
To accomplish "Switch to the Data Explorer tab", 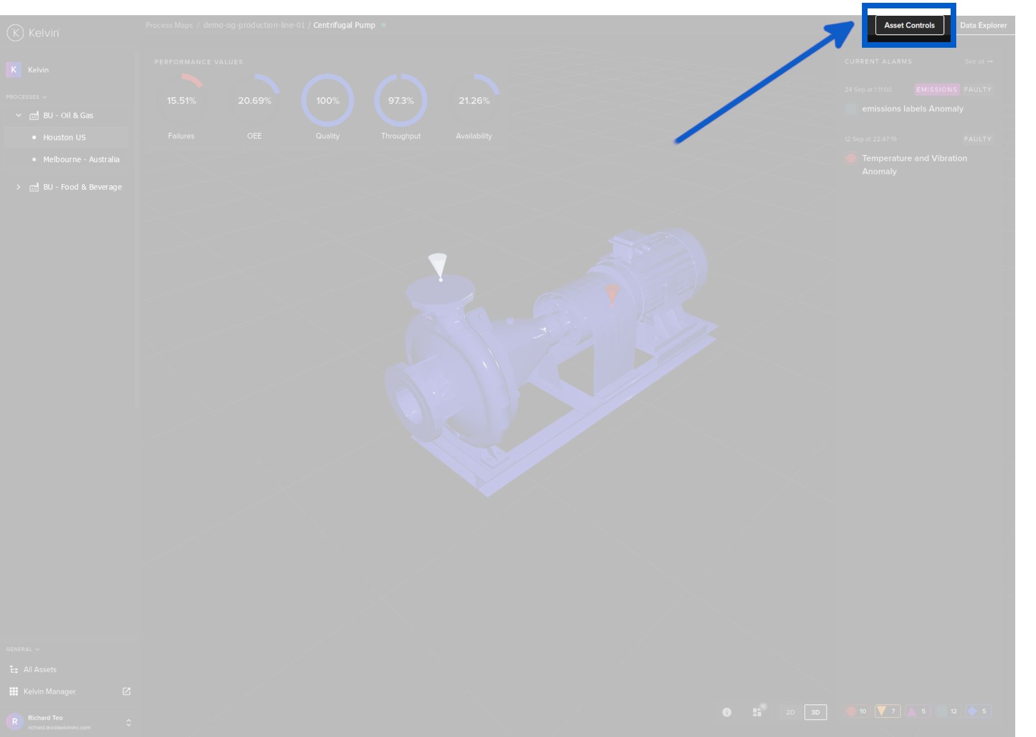I will (984, 25).
